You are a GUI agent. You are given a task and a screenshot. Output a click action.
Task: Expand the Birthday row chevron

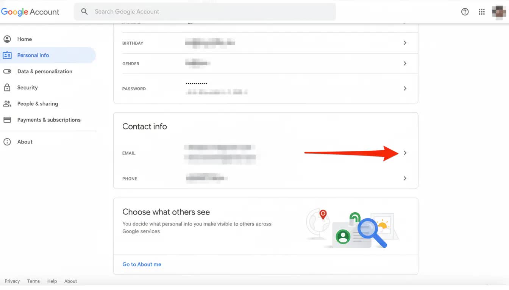pyautogui.click(x=404, y=43)
